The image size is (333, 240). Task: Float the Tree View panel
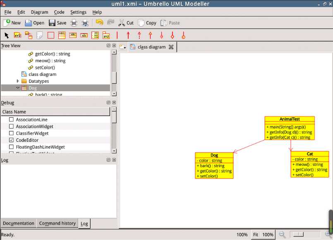pyautogui.click(x=108, y=45)
